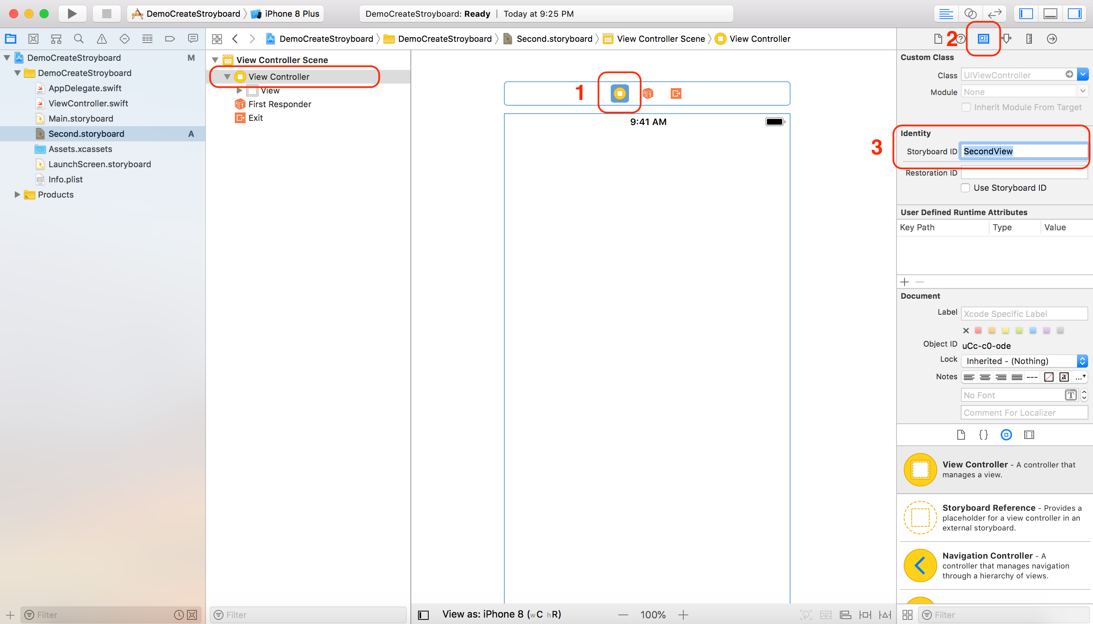Screen dimensions: 1093x624
Task: Select the green label color swatch
Action: 1019,330
